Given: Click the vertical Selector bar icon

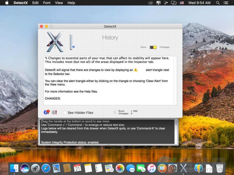Looking at the screenshot, I should coord(71,42).
